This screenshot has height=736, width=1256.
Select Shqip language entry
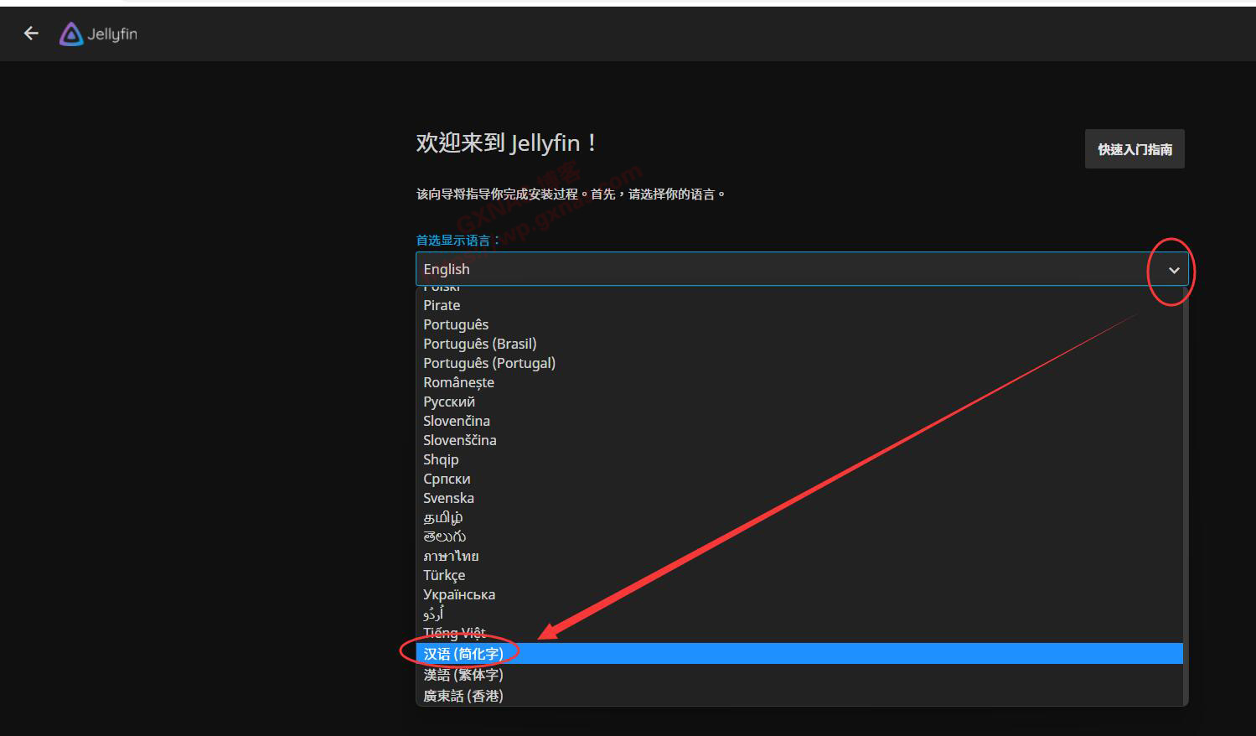(x=441, y=459)
